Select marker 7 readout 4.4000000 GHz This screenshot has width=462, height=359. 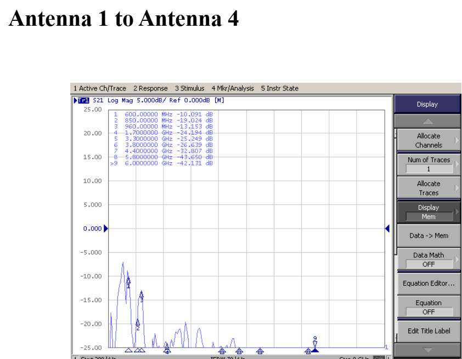[x=164, y=151]
